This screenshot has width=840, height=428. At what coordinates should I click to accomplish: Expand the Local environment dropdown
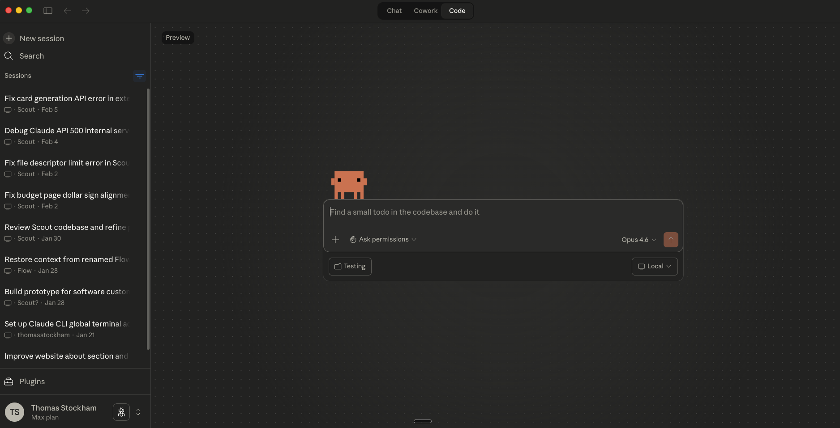tap(654, 267)
